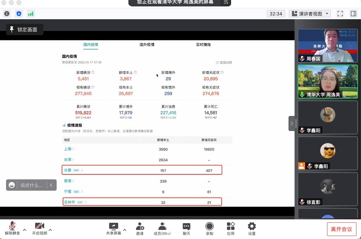
Task: Open the 设置 settings gear
Action: (251, 229)
